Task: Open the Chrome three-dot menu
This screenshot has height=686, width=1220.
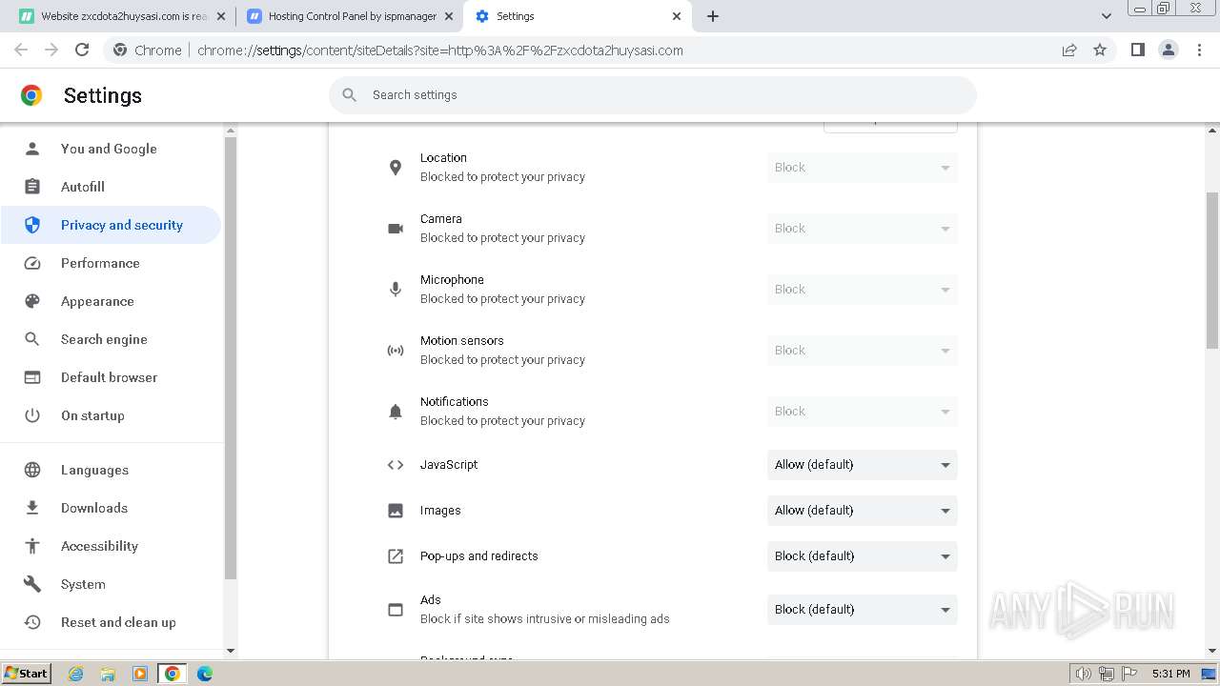Action: (x=1199, y=50)
